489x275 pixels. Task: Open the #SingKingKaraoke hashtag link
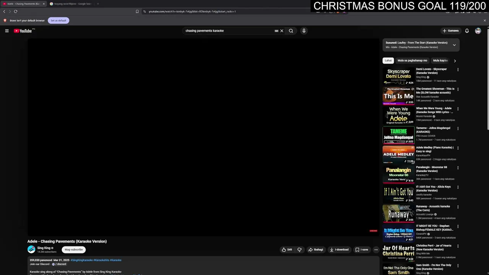(82, 260)
